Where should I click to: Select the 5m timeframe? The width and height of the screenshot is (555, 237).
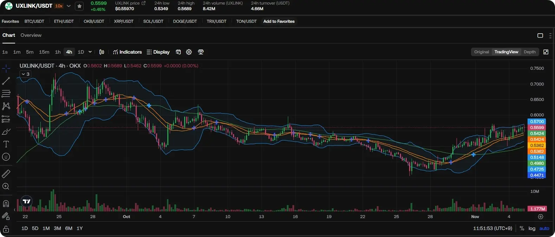pyautogui.click(x=30, y=52)
